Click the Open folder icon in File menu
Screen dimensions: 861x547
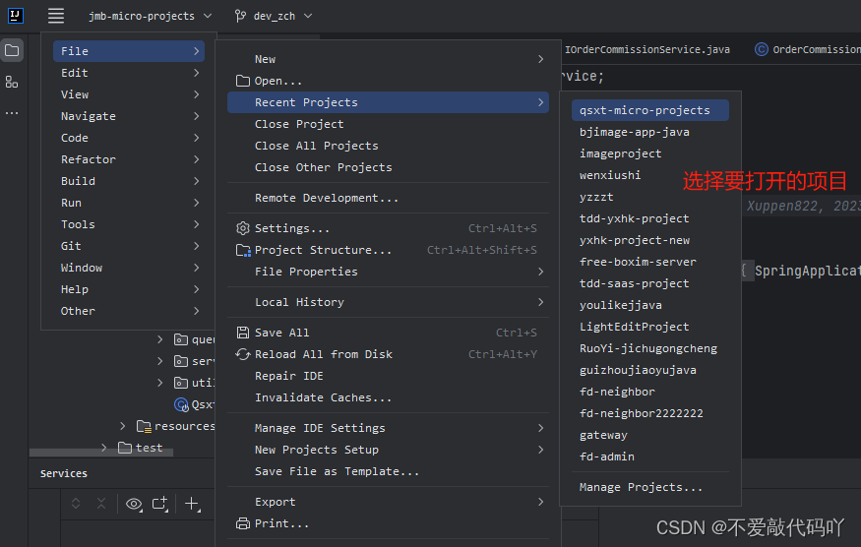tap(243, 81)
